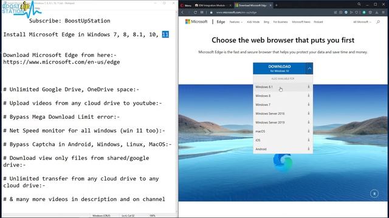
Task: Open the Podcast nav link
Action: [x=318, y=22]
